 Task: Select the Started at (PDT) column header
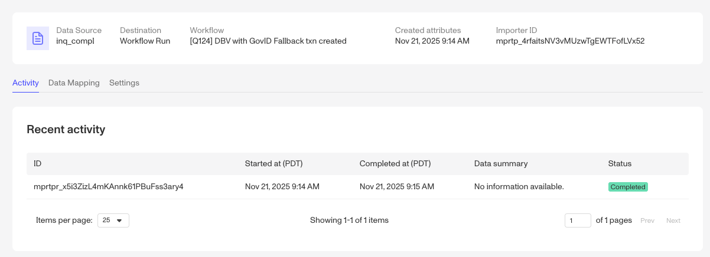click(x=274, y=163)
